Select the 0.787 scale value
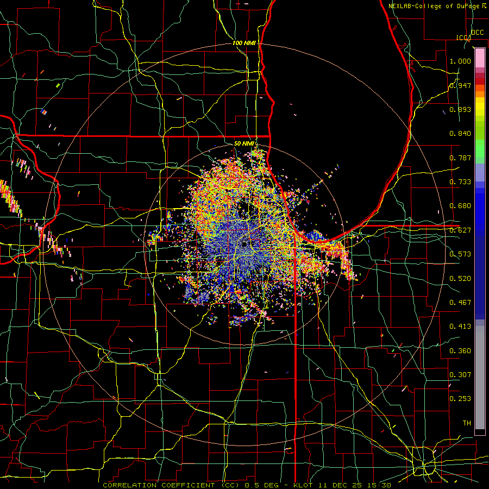This screenshot has width=489, height=489. tap(460, 158)
